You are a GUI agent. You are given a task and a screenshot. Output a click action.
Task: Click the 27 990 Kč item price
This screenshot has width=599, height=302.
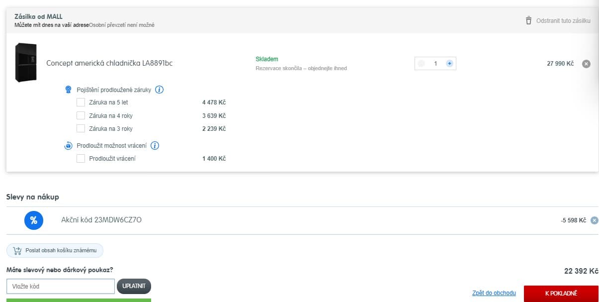560,64
